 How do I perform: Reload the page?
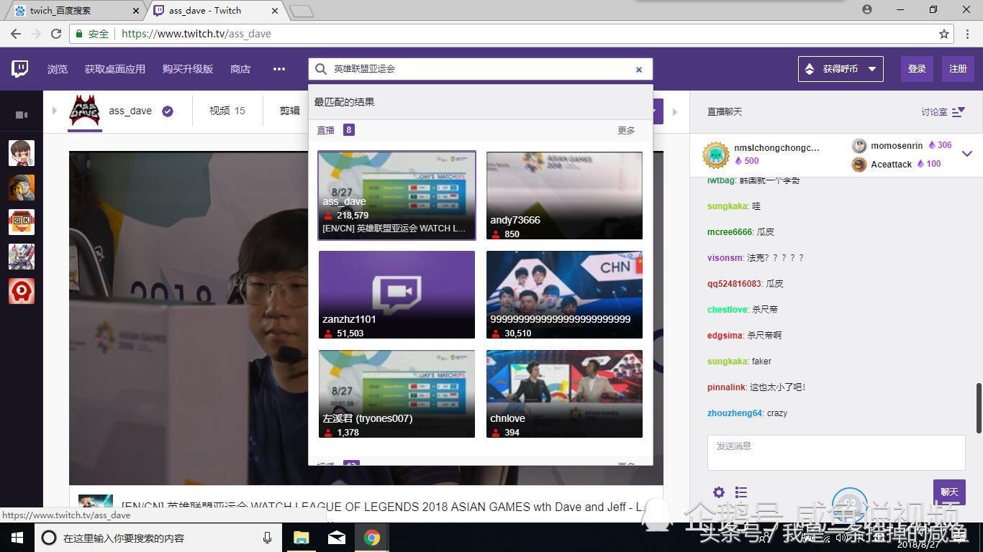click(x=56, y=34)
